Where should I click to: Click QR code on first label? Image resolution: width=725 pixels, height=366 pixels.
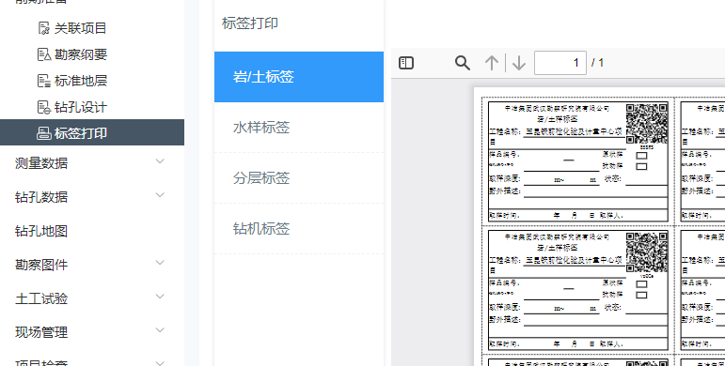[647, 124]
